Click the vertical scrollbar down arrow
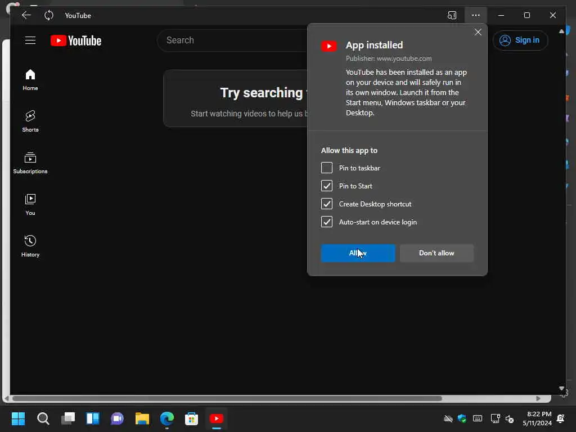The height and width of the screenshot is (432, 576). coord(561,388)
